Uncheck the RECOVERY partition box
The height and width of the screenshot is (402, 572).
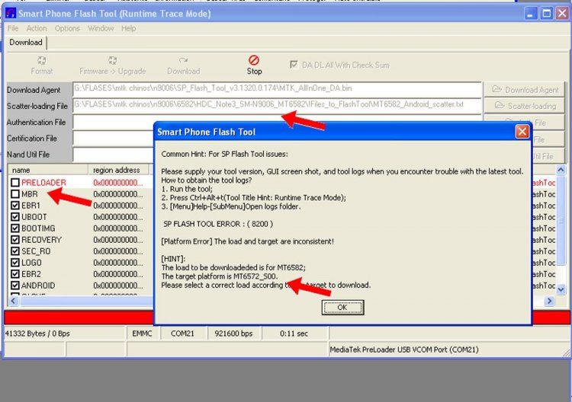coord(15,240)
